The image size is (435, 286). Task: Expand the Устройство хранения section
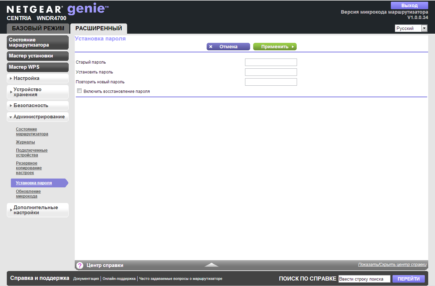click(38, 92)
